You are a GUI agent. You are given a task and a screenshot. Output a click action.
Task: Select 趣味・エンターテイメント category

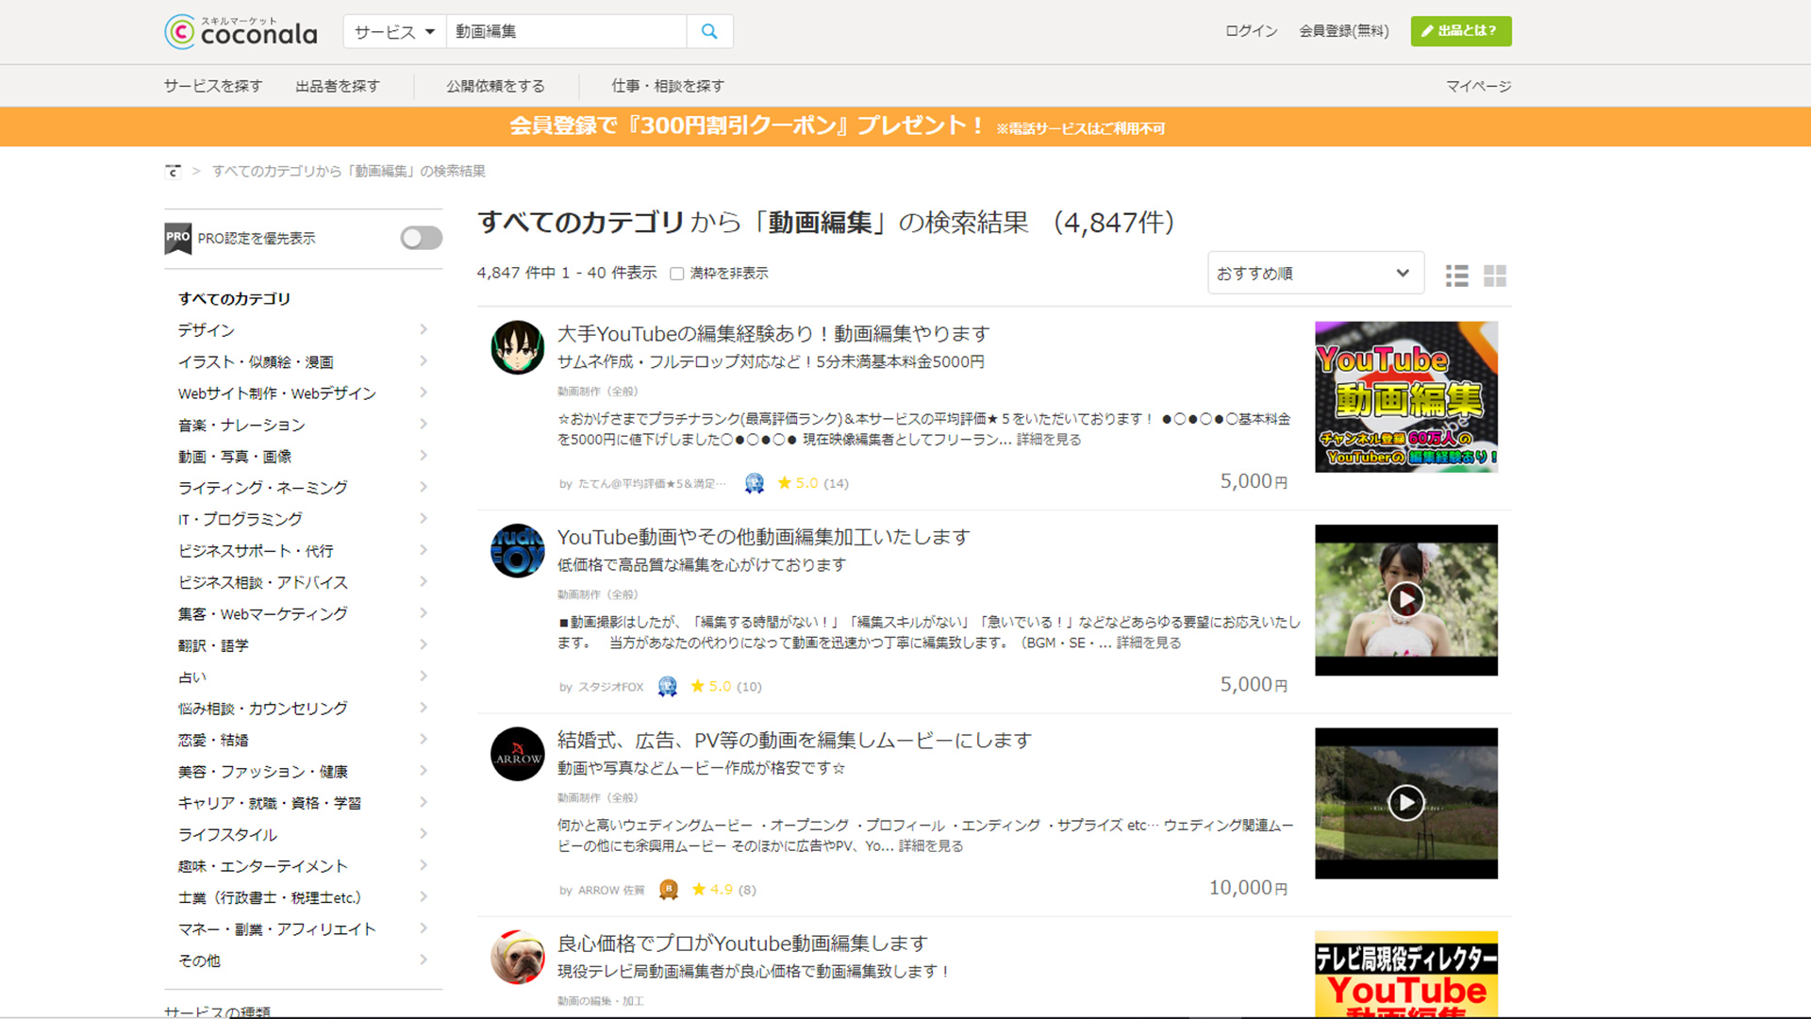coord(263,866)
